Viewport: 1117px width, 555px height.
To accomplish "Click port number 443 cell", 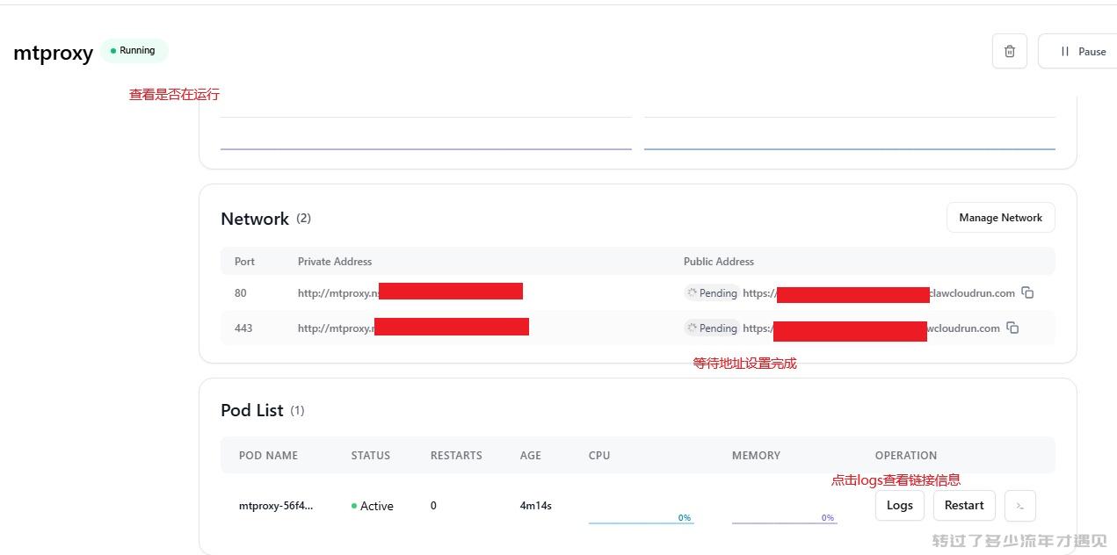I will pyautogui.click(x=243, y=328).
